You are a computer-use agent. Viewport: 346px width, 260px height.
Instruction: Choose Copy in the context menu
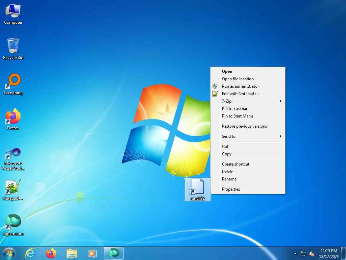click(x=248, y=154)
